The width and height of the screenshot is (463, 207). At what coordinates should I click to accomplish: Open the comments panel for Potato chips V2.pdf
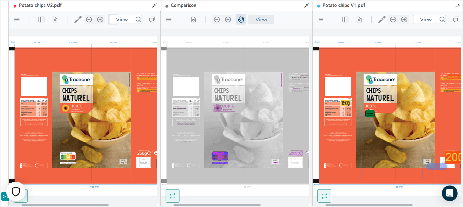pyautogui.click(x=152, y=19)
